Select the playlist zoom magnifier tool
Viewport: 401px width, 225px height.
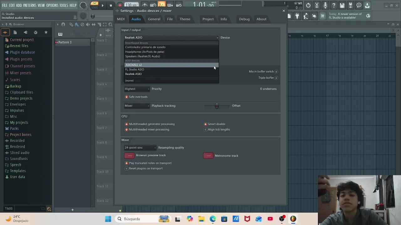tap(110, 24)
